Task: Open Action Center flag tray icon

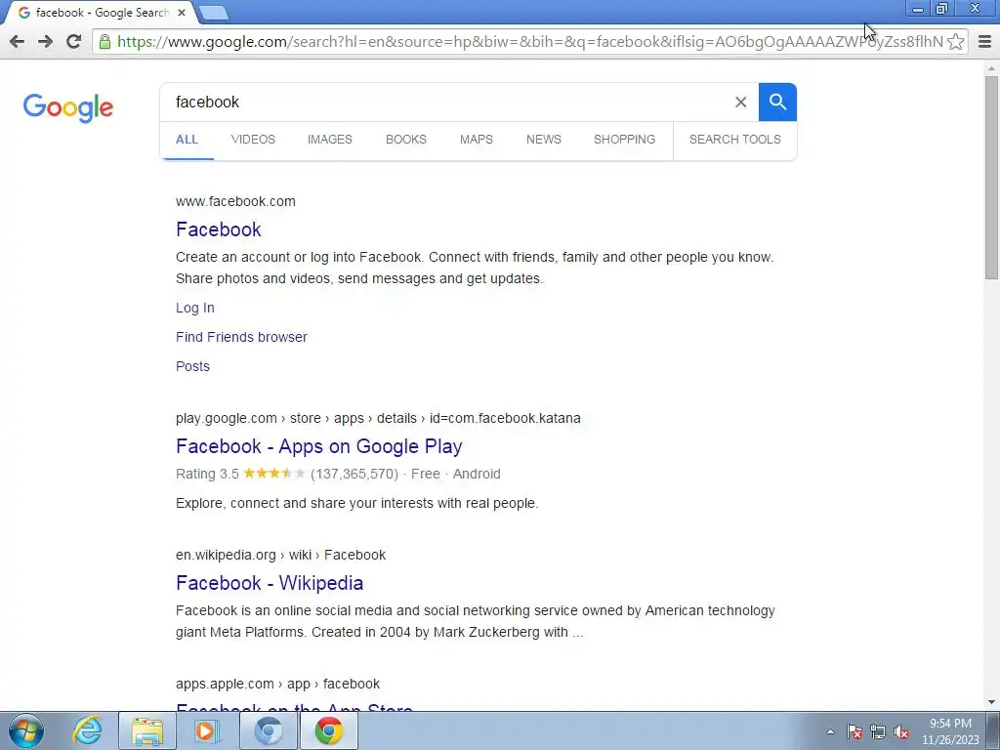Action: point(854,732)
